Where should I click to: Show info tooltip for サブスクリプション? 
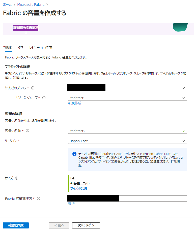pos(33,88)
